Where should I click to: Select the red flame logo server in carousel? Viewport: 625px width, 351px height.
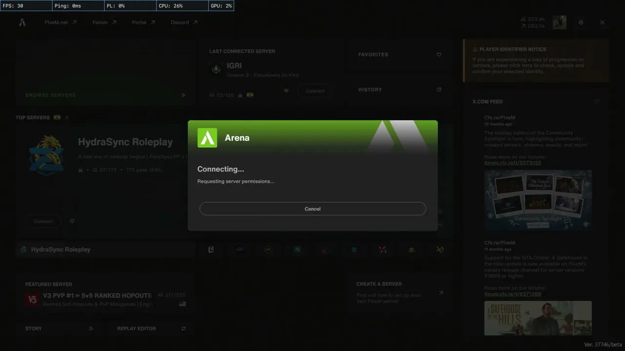[x=326, y=250]
